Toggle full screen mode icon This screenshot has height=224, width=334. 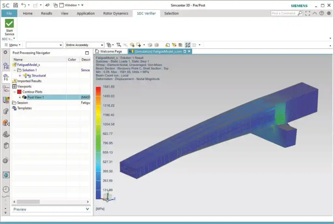pyautogui.click(x=308, y=13)
